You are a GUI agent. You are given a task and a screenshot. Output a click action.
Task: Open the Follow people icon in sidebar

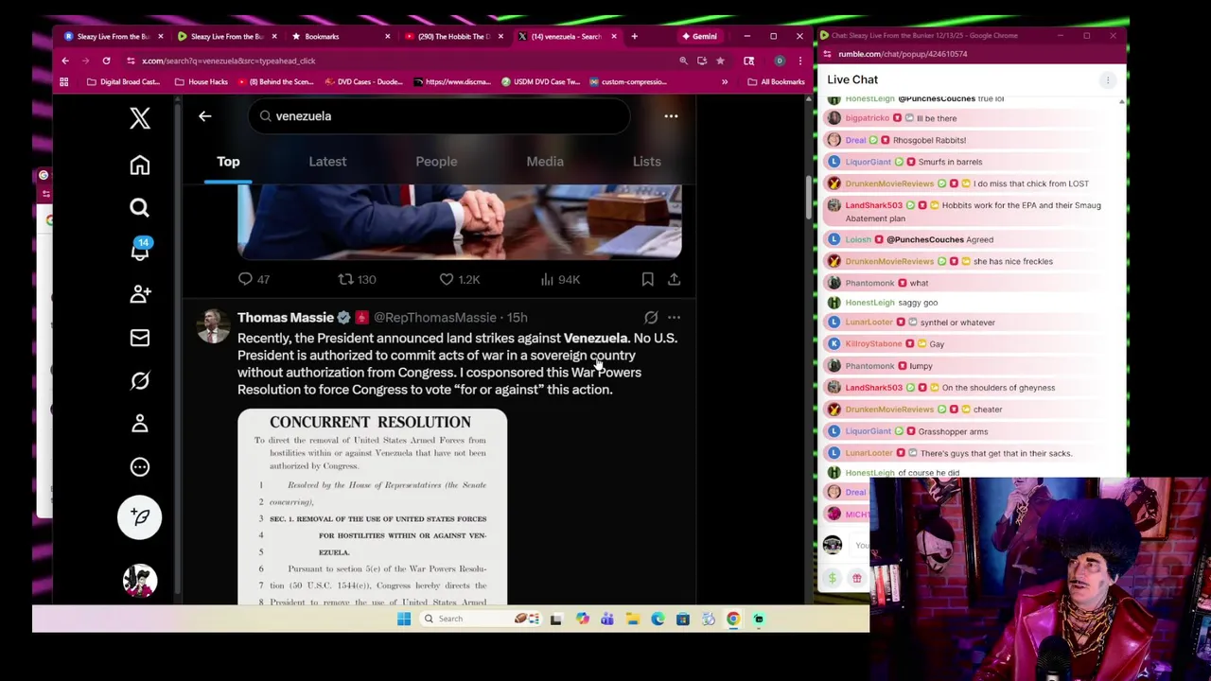pos(140,294)
